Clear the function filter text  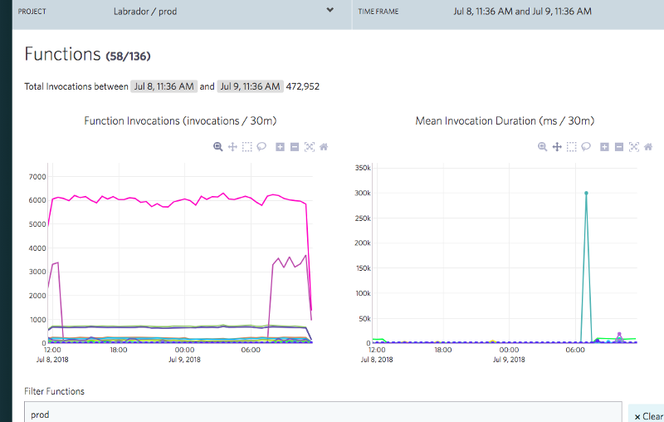[647, 415]
